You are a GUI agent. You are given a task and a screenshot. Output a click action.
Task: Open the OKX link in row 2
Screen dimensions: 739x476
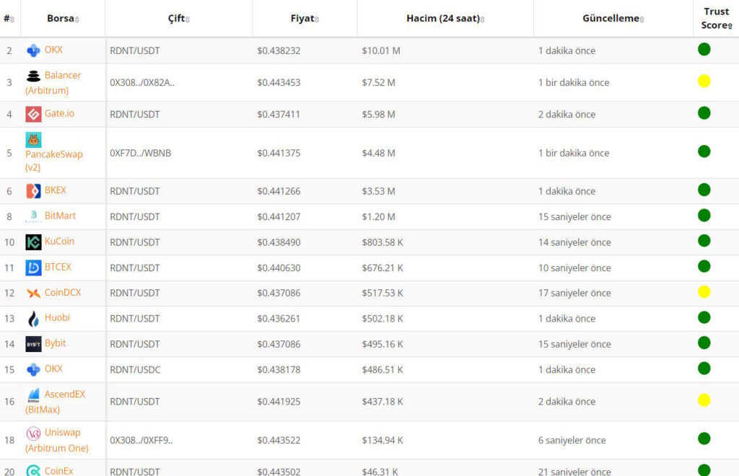tap(53, 50)
